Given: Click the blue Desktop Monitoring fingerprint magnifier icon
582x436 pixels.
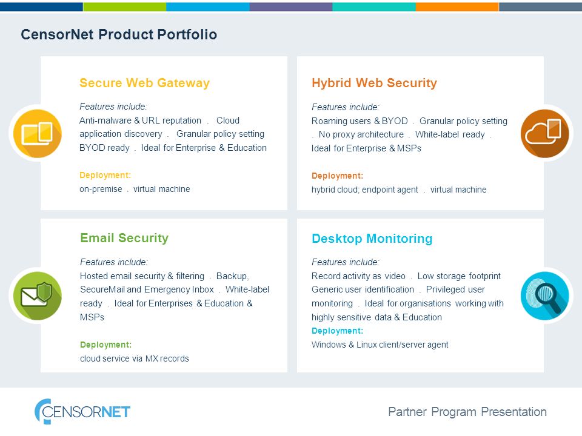Looking at the screenshot, I should point(544,296).
